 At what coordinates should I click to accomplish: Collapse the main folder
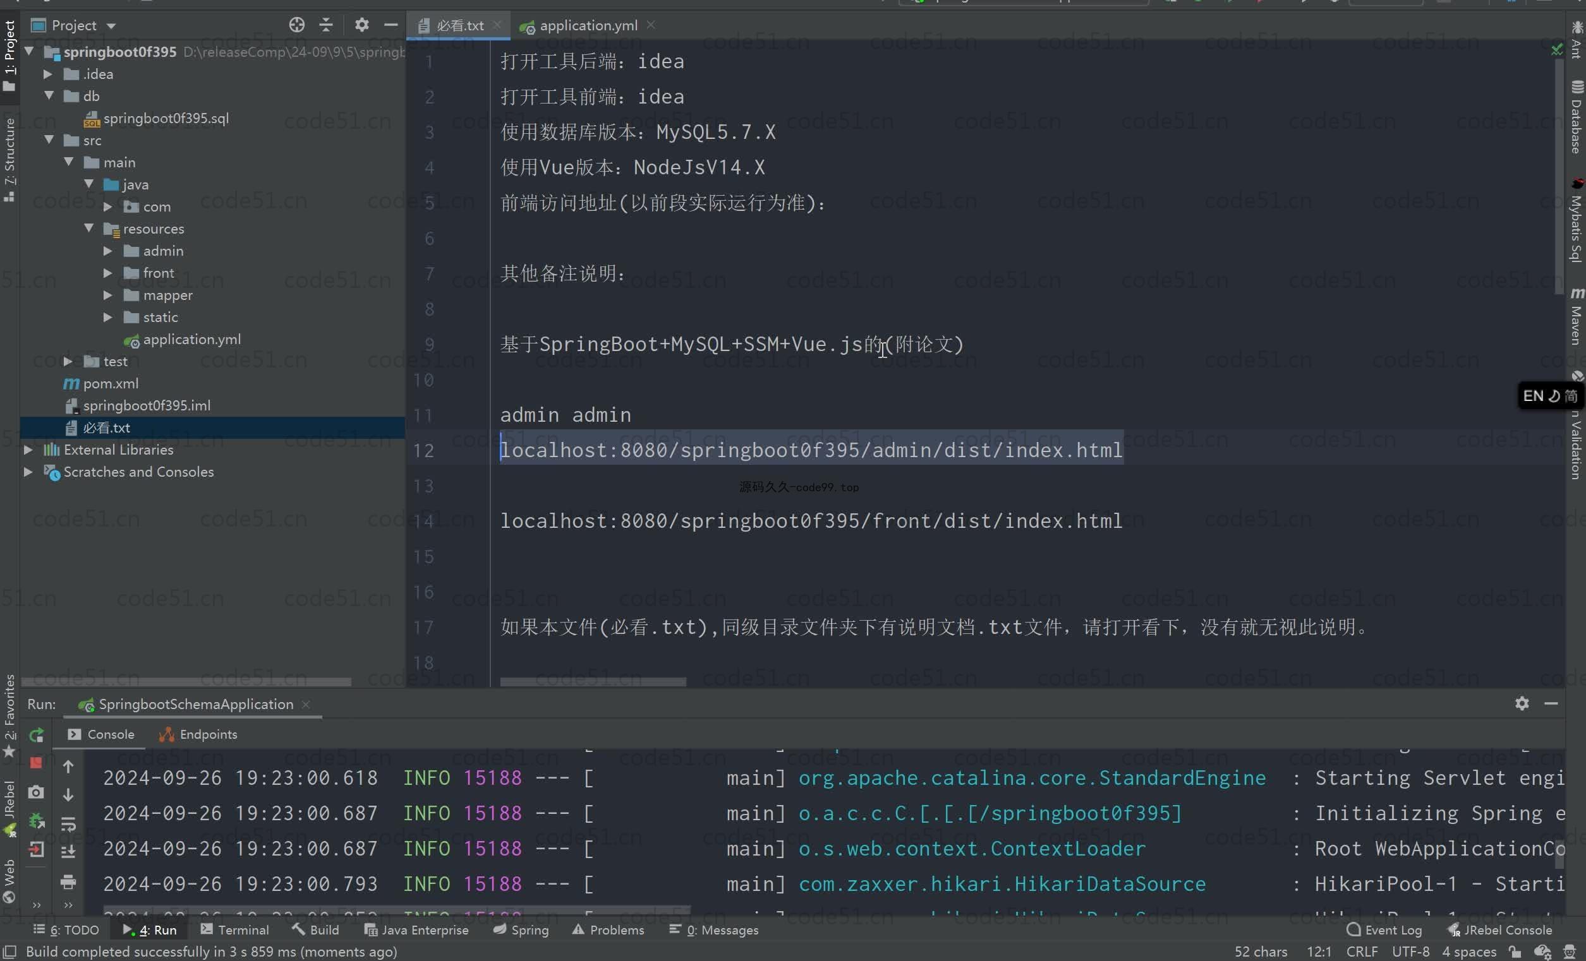[x=69, y=162]
